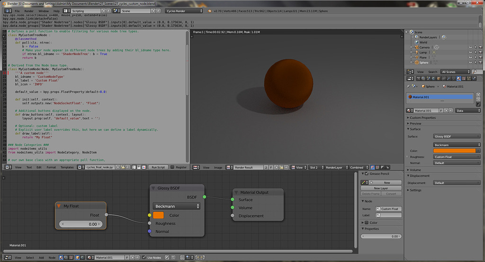Image resolution: width=485 pixels, height=262 pixels.
Task: Open the Texture properties checker tab
Action: tap(464, 79)
